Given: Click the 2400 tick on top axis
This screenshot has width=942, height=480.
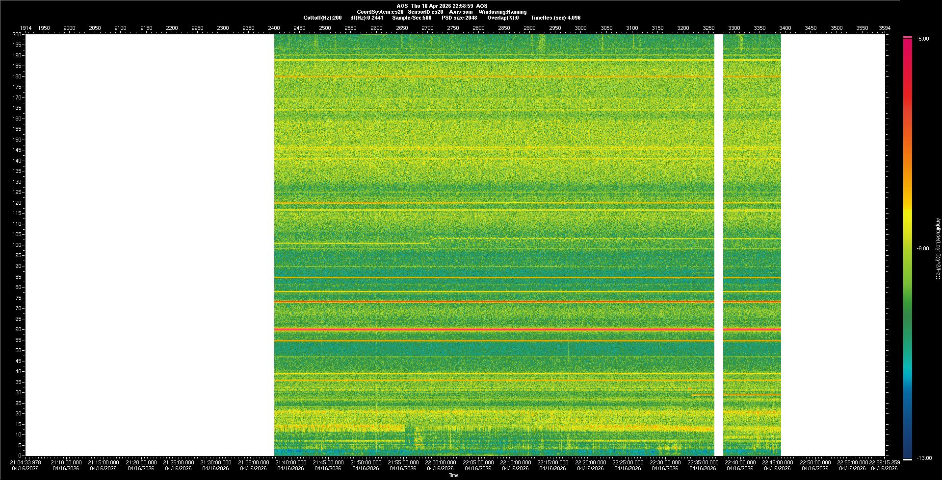Looking at the screenshot, I should (x=274, y=28).
